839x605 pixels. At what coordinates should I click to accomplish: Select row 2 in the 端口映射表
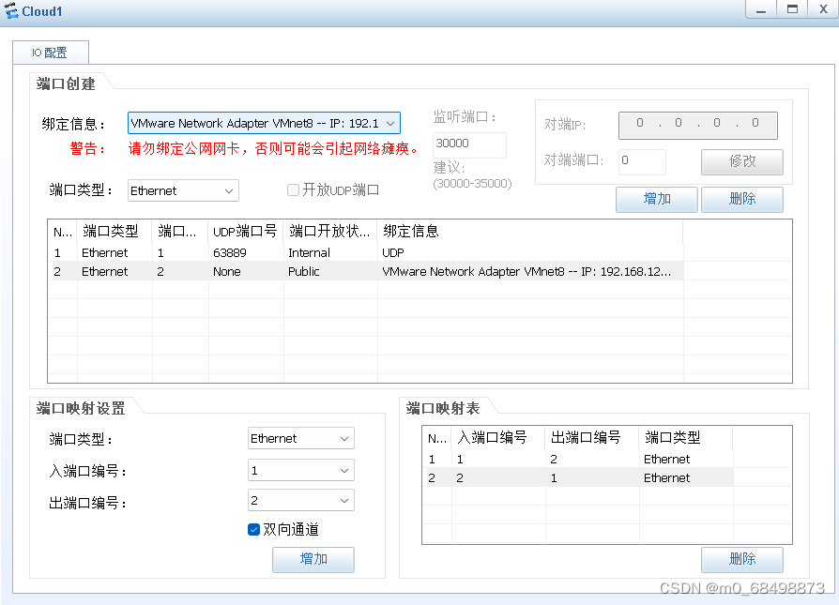(x=563, y=477)
